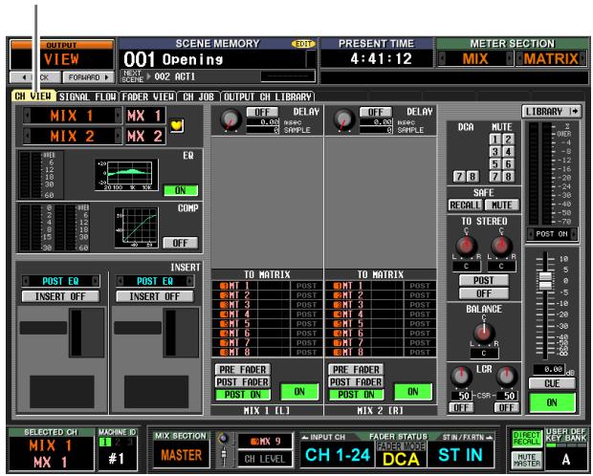Click the LIBRARY arrow button
This screenshot has width=593, height=476.
(552, 112)
